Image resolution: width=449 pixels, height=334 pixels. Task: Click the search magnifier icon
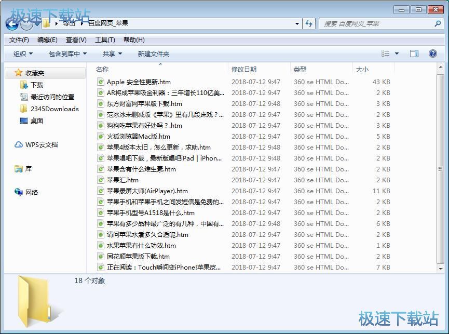point(437,24)
